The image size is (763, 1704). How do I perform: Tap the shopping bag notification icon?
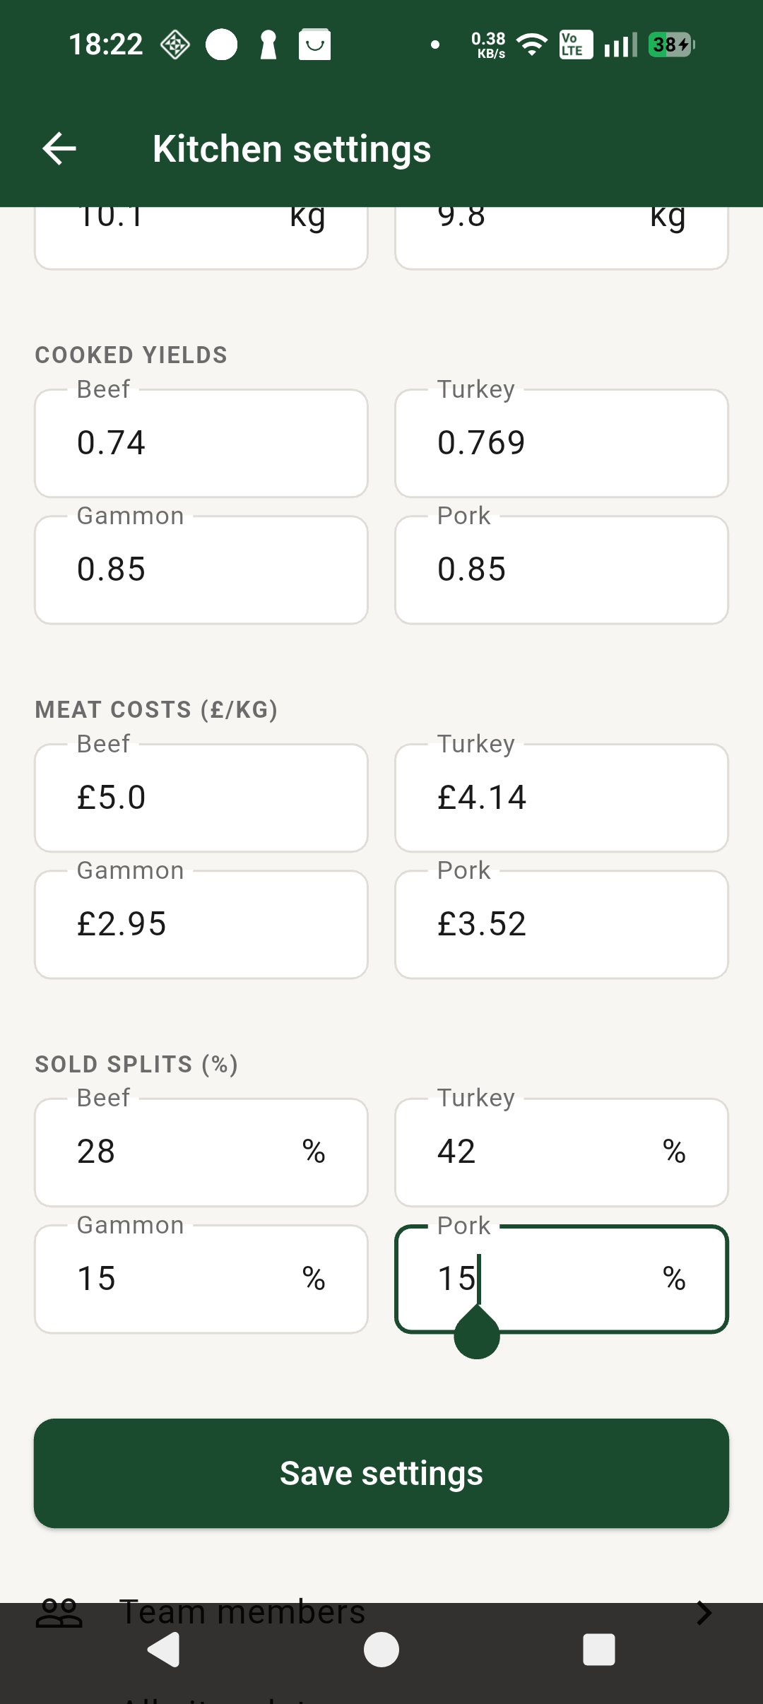[314, 45]
